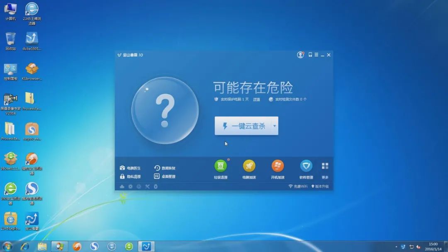Open 详情 details link for real-time protection

256,99
